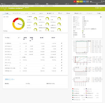The width and height of the screenshot is (105, 103).
Task: Click the Docker コンテナーの状態 BETA sensor type text
Action: [89, 29]
